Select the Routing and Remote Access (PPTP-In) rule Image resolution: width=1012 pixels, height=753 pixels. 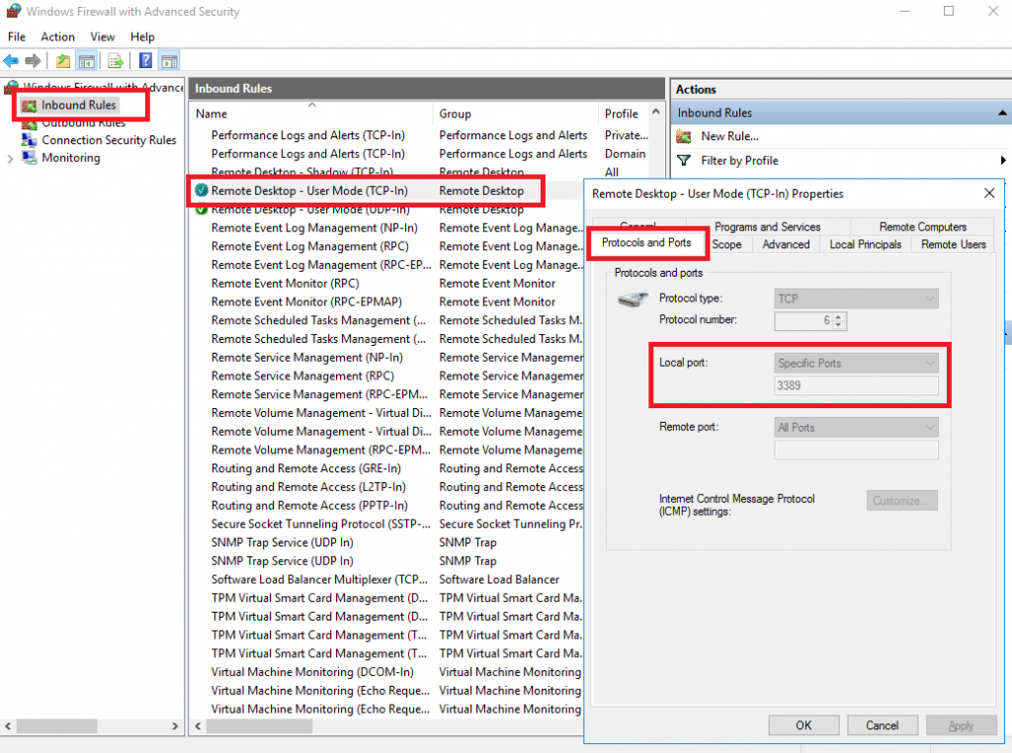309,505
